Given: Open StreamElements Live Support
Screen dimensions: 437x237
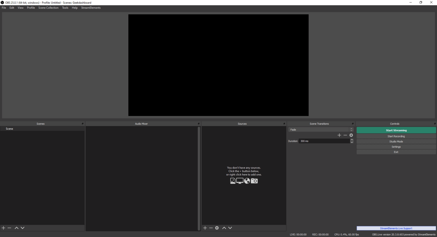Looking at the screenshot, I should coord(396,228).
